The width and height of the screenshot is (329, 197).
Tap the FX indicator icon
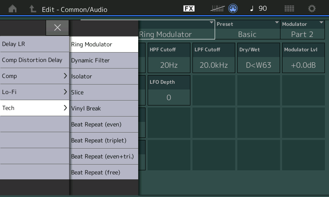coord(189,9)
